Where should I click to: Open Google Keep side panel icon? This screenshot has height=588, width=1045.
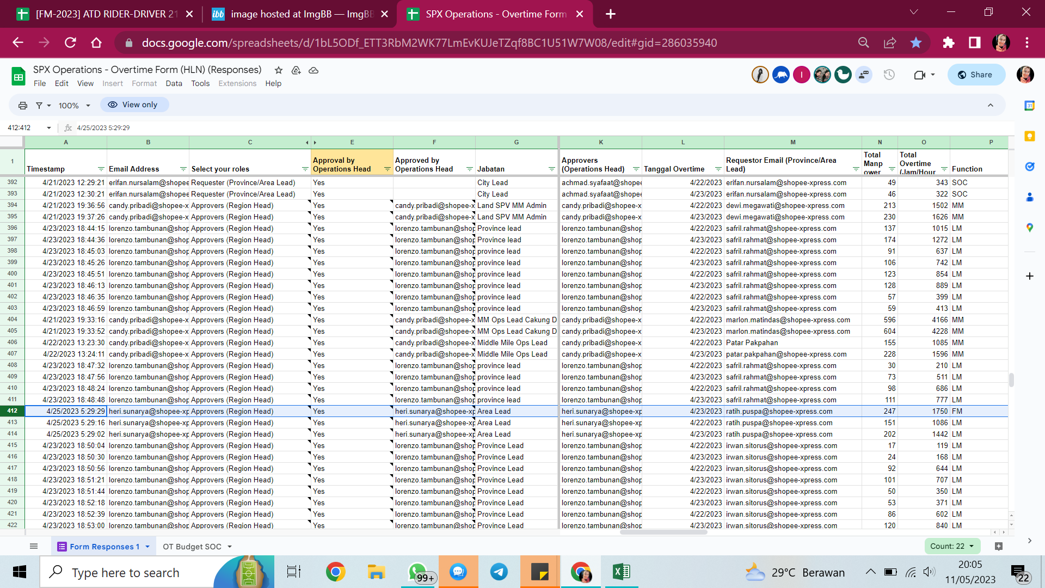[x=1029, y=136]
